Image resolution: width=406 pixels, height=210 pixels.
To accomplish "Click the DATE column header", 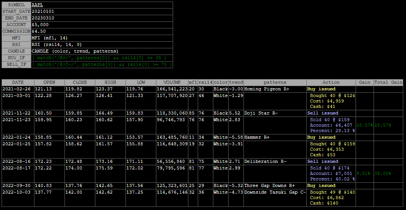I will 18,82.
